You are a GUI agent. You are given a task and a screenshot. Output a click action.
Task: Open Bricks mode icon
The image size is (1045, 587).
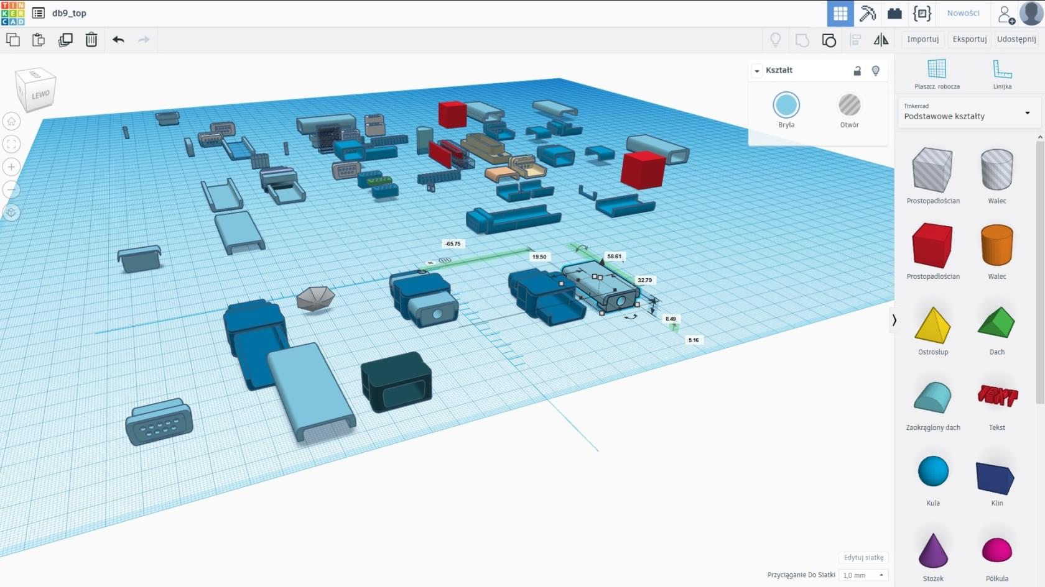894,13
